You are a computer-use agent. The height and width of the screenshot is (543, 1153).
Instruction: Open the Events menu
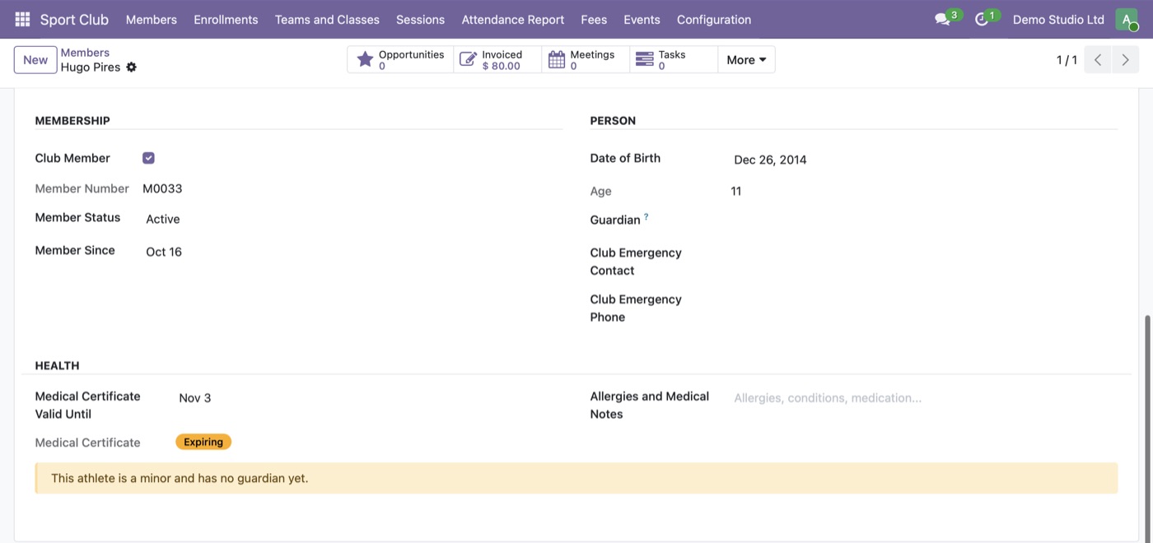click(642, 19)
